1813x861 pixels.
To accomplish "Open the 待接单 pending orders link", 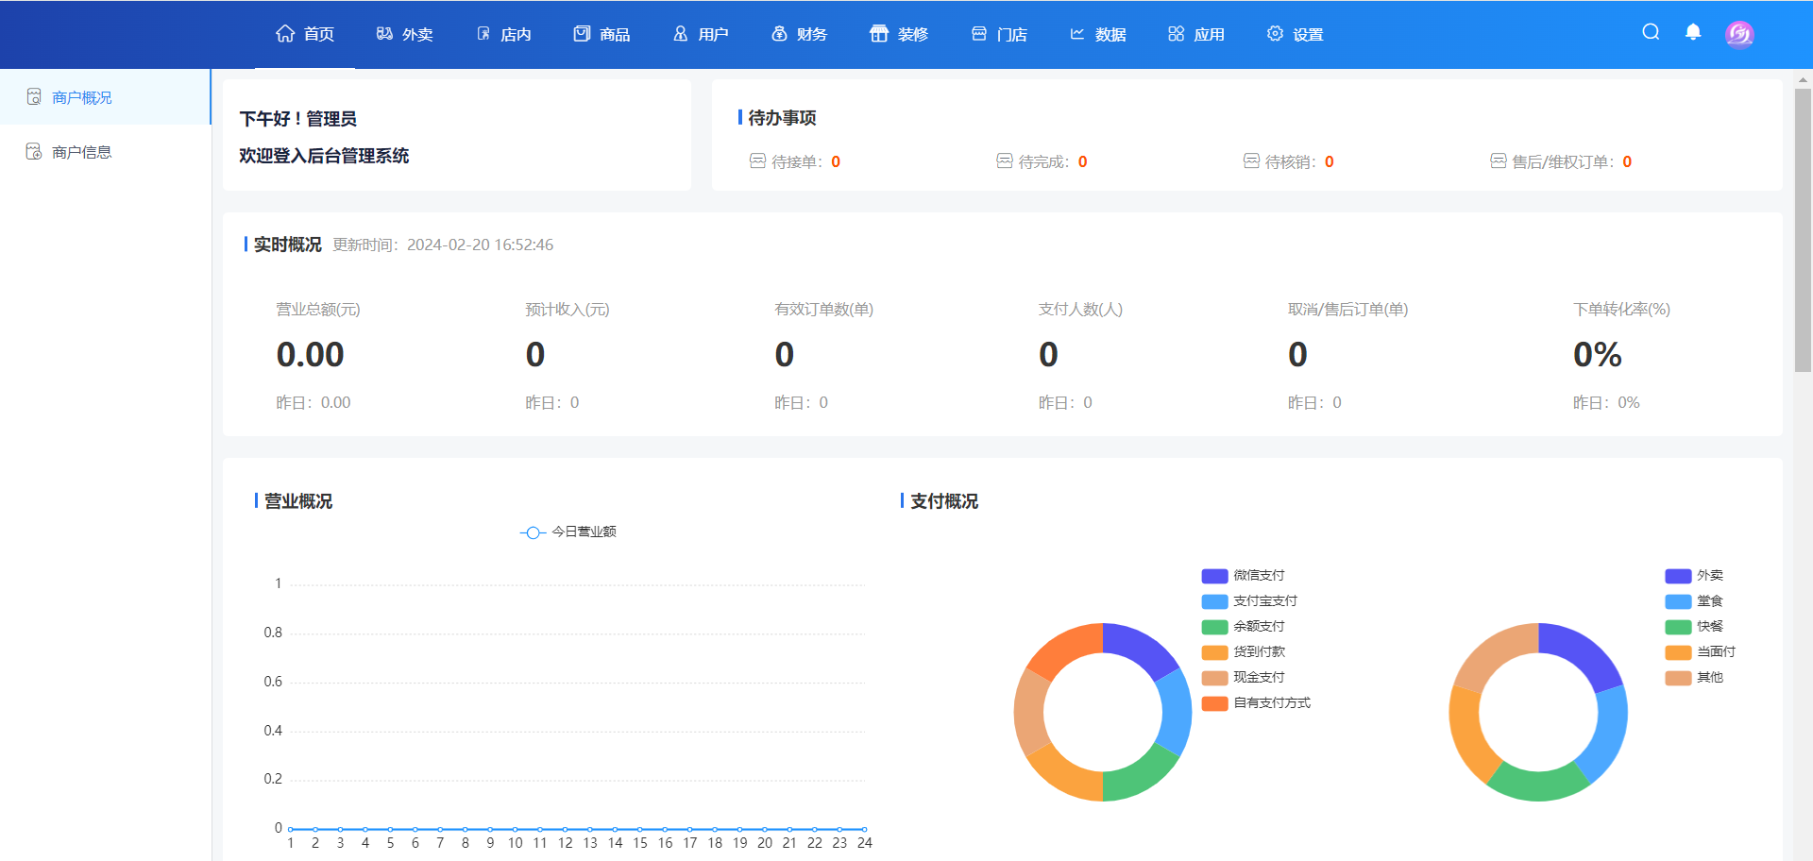I will 795,161.
